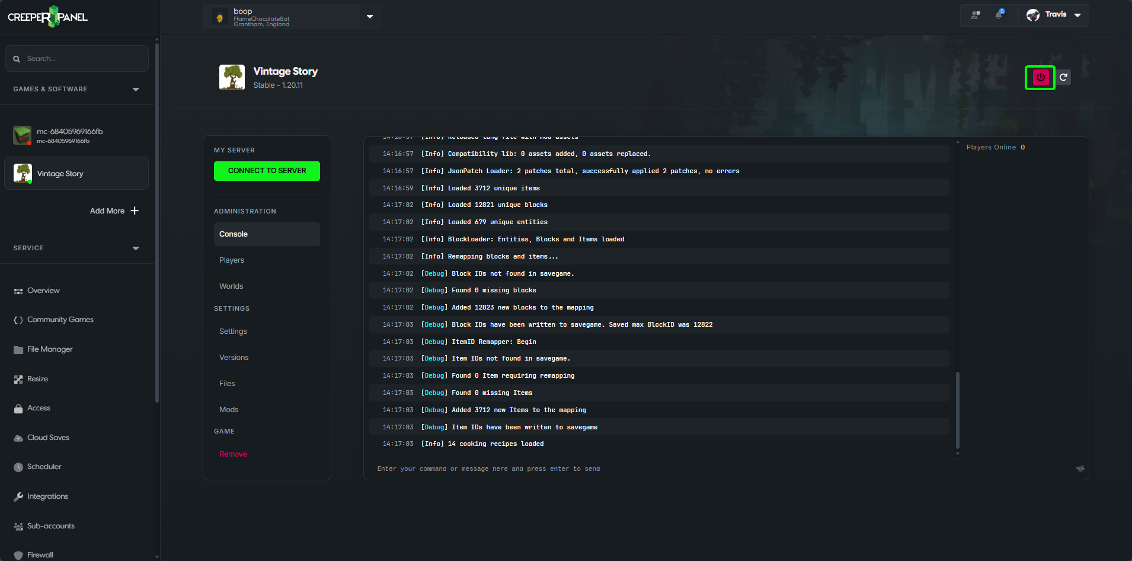This screenshot has width=1132, height=561.
Task: Open Cloud Saves link
Action: pos(48,438)
